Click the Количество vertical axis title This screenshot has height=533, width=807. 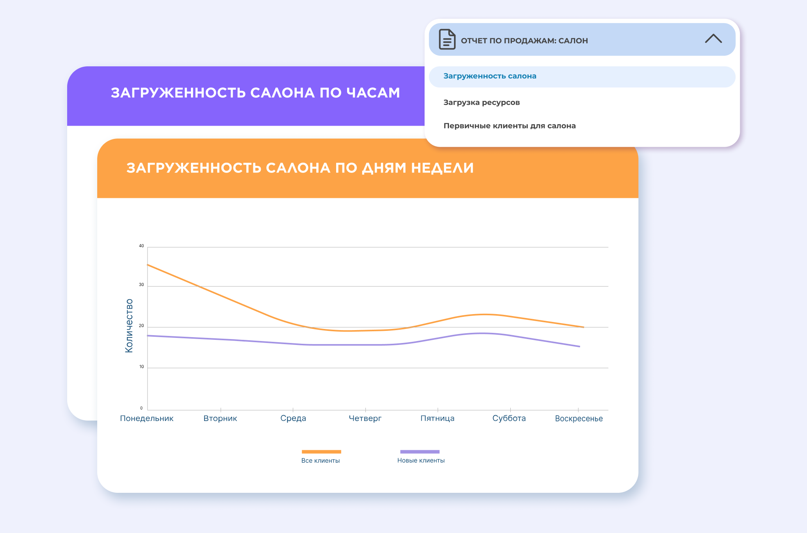129,325
